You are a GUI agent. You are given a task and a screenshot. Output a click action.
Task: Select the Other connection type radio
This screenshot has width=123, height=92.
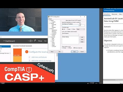72,29
